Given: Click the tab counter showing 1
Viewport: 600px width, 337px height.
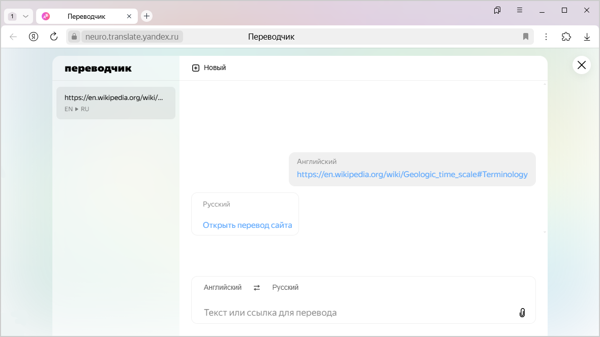Looking at the screenshot, I should 12,16.
